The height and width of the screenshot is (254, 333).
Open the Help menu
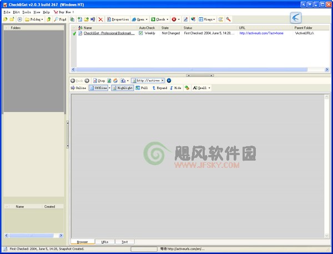pyautogui.click(x=46, y=12)
